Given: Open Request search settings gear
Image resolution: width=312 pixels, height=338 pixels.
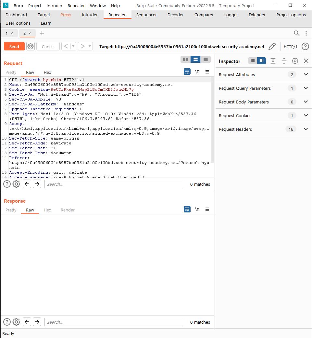Looking at the screenshot, I should pos(16,184).
